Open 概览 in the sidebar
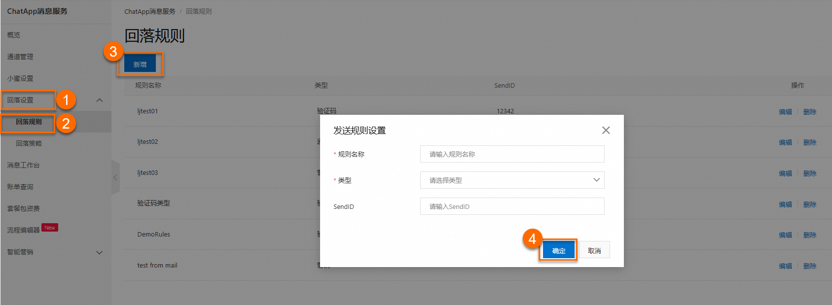The height and width of the screenshot is (305, 832). [x=14, y=35]
